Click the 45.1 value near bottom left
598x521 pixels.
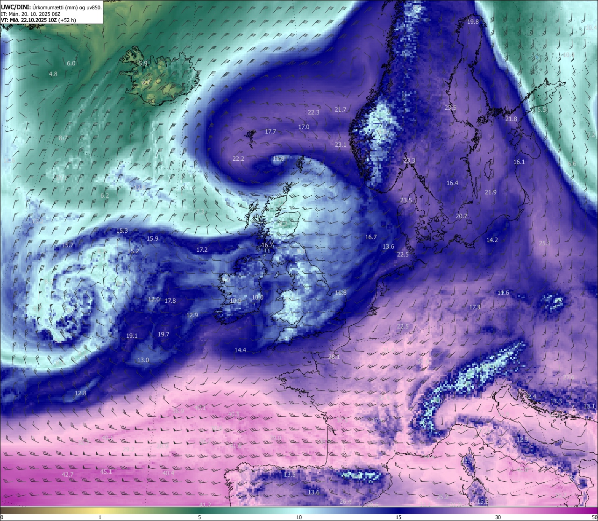(106, 471)
